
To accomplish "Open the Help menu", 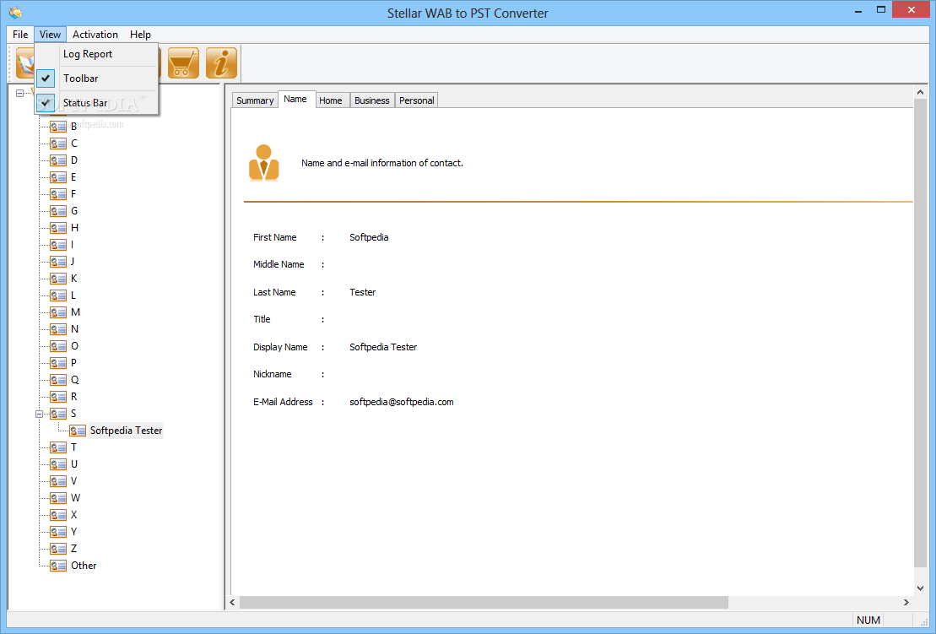I will tap(140, 34).
